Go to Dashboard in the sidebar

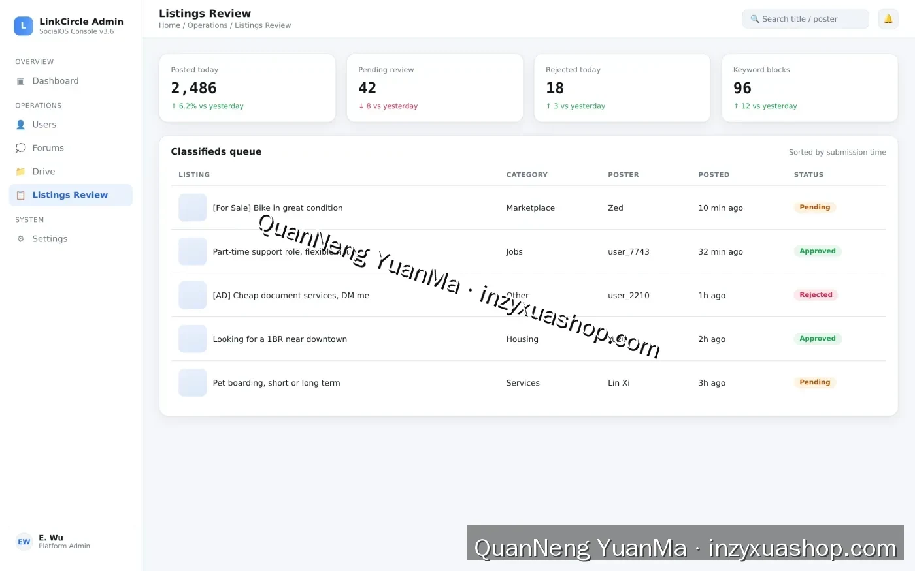71,81
